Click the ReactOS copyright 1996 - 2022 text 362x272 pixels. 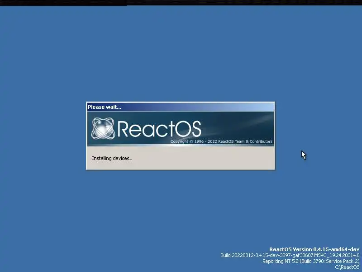[x=221, y=141]
